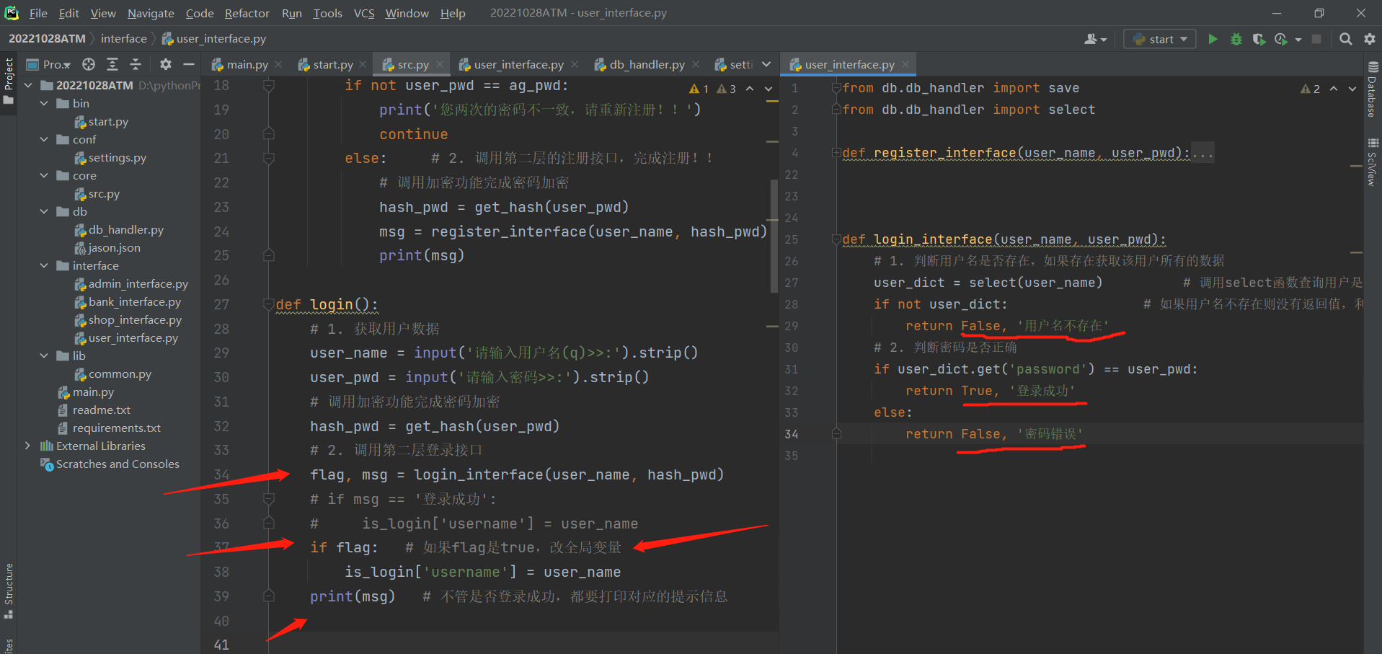Collapse the db folder
This screenshot has width=1382, height=654.
(x=45, y=211)
